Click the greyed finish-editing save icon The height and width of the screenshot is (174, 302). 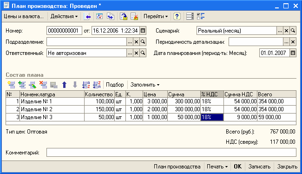[54, 85]
